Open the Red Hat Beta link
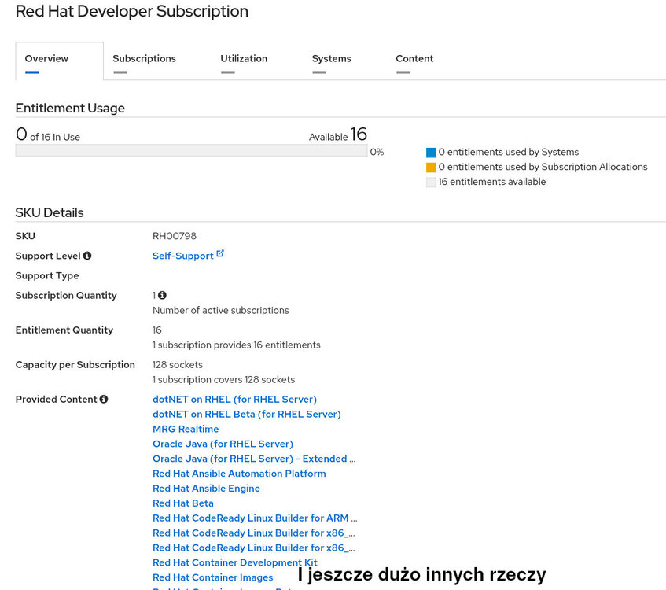The width and height of the screenshot is (666, 590). [183, 503]
